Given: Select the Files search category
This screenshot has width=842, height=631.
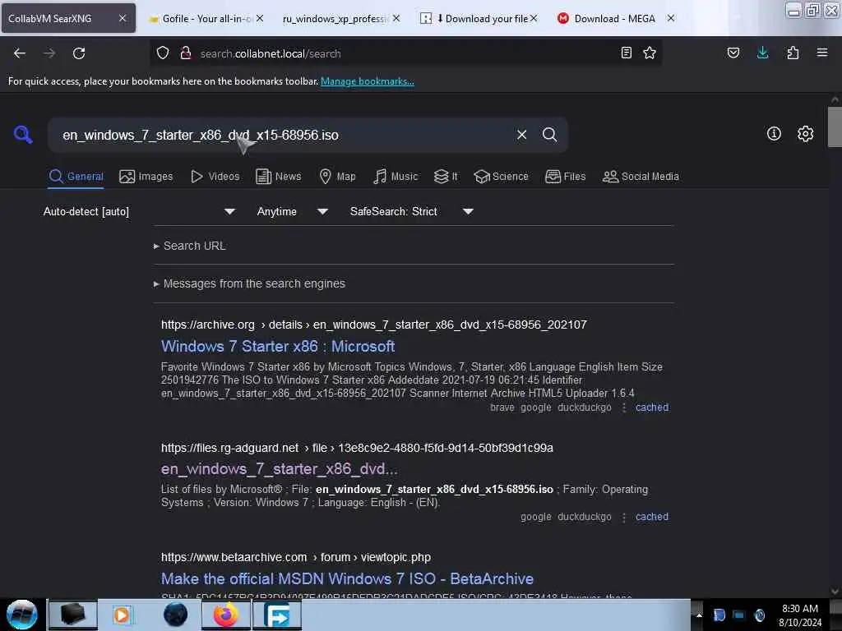Looking at the screenshot, I should (x=566, y=176).
